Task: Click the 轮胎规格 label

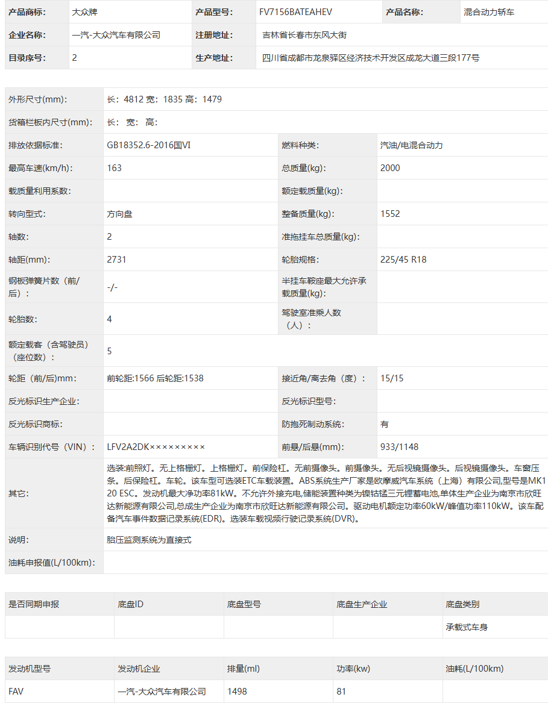Action: pyautogui.click(x=300, y=260)
